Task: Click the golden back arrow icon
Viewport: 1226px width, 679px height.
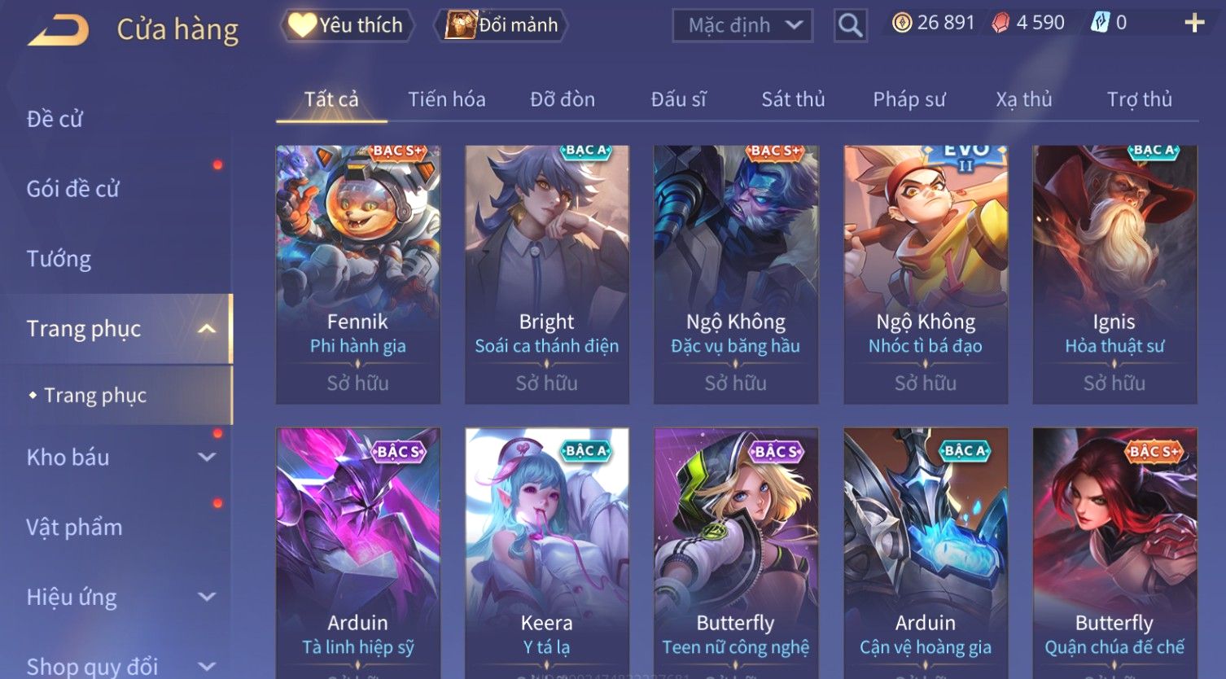Action: pos(58,31)
